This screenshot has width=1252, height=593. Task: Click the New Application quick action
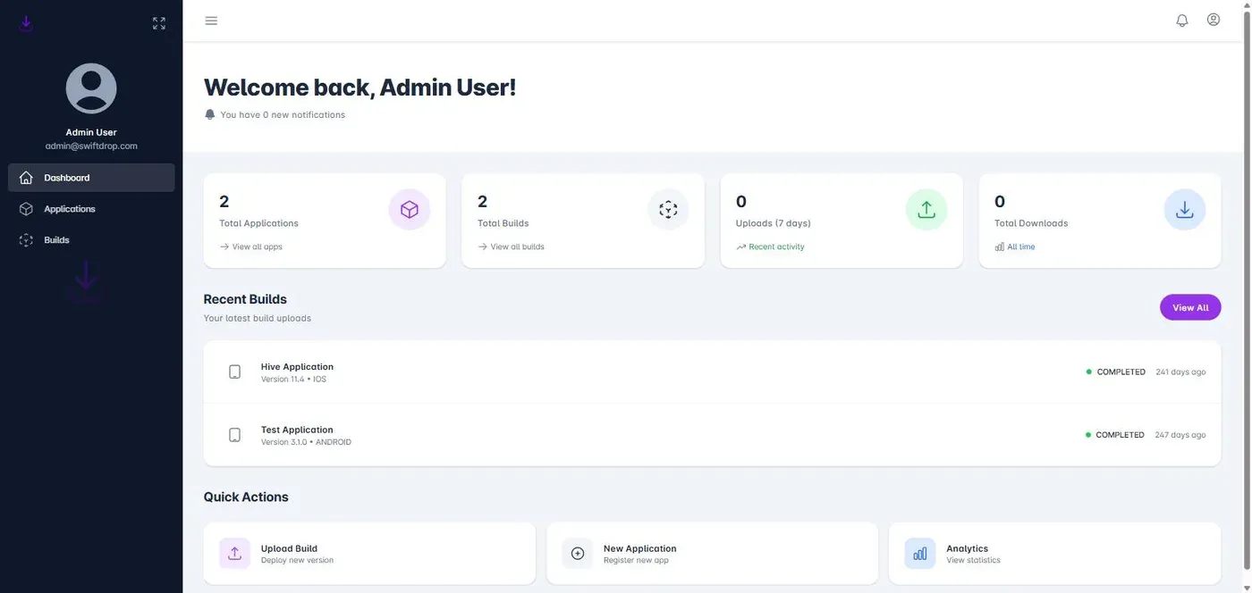(x=712, y=554)
